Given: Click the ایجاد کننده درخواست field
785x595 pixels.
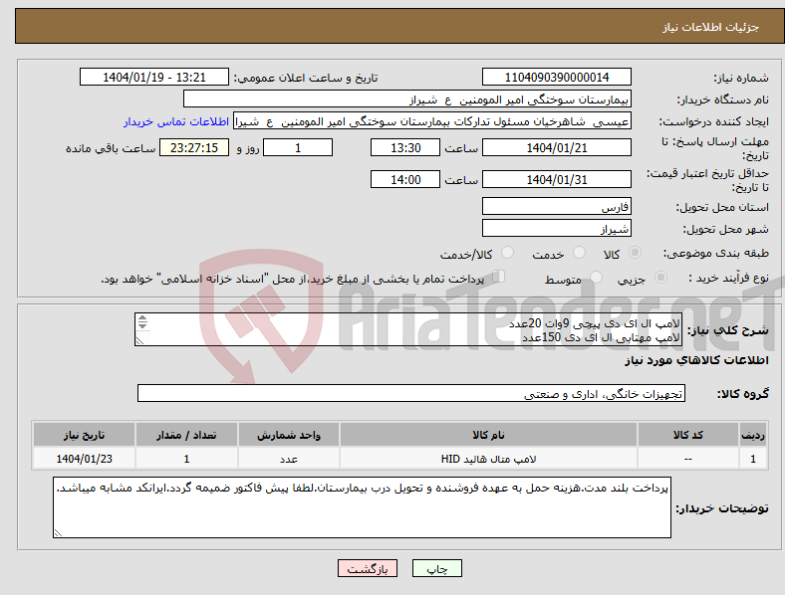Looking at the screenshot, I should [x=432, y=121].
